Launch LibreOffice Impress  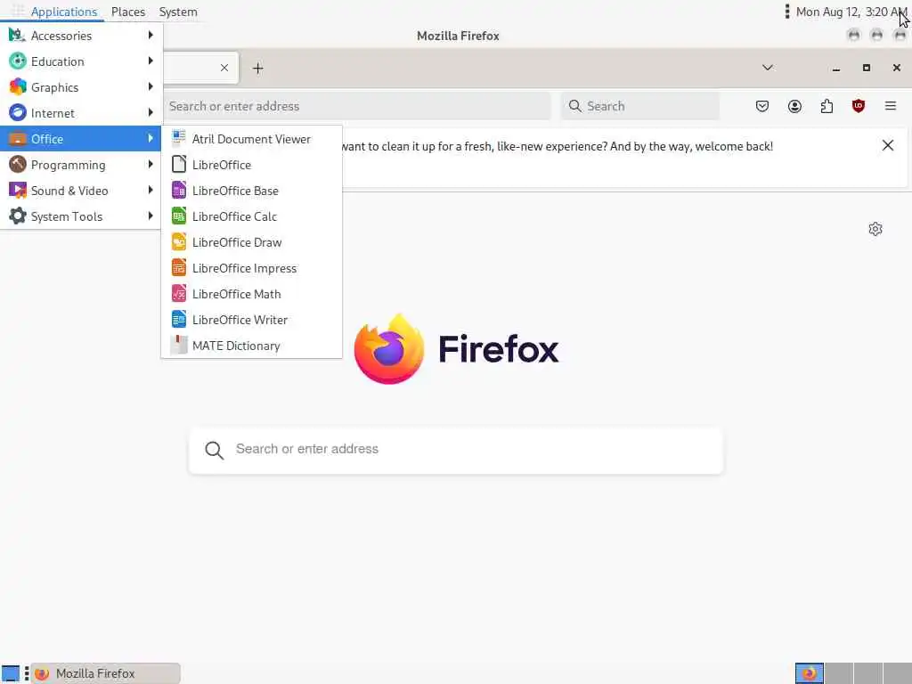[251, 268]
